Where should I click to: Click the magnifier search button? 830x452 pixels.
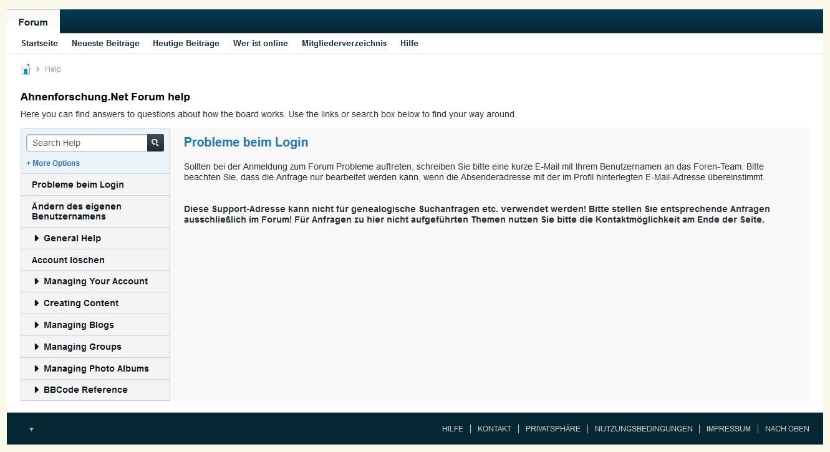pos(155,143)
